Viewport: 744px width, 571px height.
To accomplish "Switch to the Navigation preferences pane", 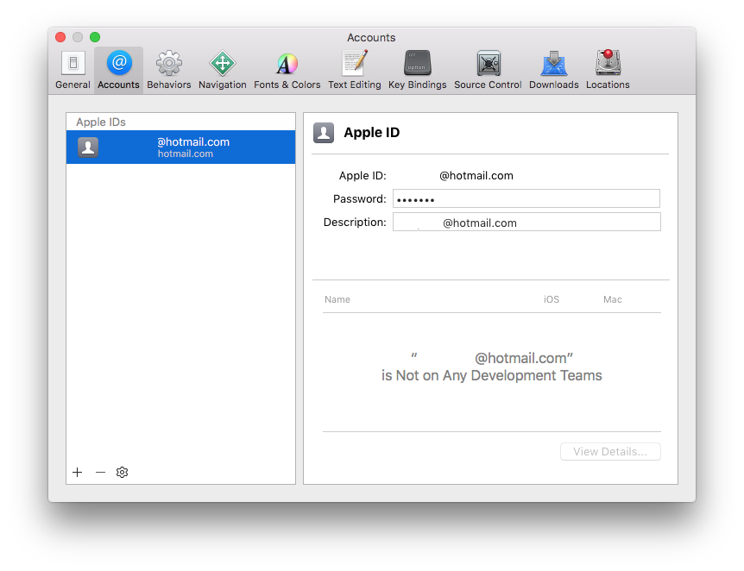I will pyautogui.click(x=222, y=70).
